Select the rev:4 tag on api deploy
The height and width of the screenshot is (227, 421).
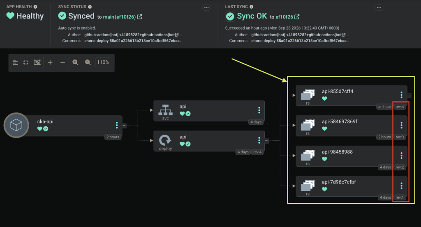pyautogui.click(x=257, y=152)
